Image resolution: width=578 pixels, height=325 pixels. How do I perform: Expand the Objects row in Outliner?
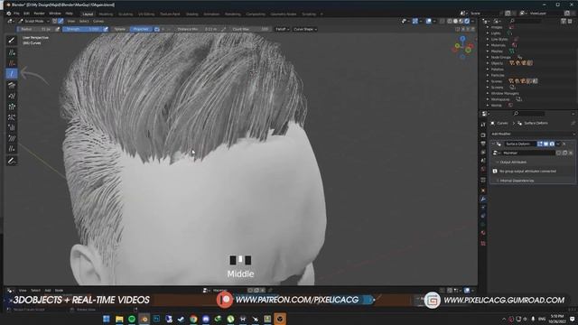tap(488, 63)
